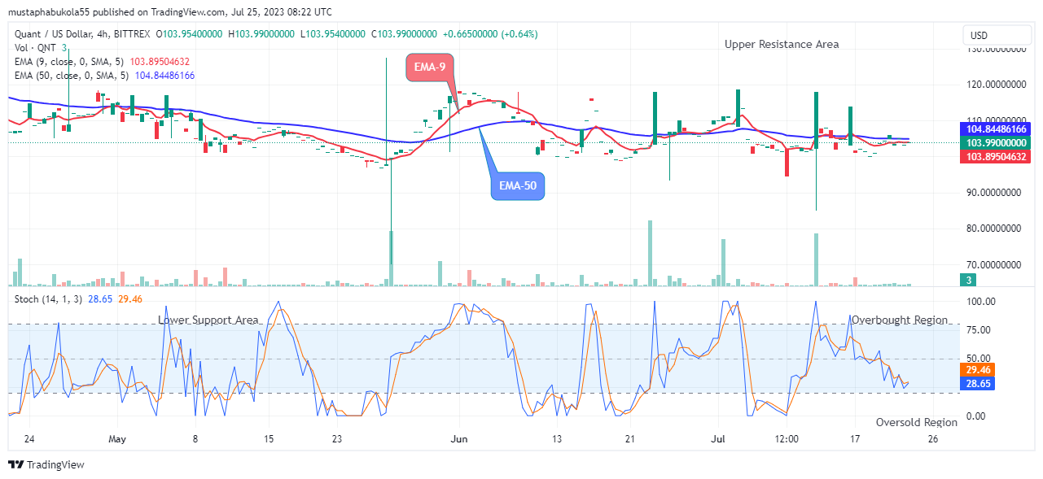Click the volume value tag 3
This screenshot has width=1043, height=479.
click(x=968, y=281)
